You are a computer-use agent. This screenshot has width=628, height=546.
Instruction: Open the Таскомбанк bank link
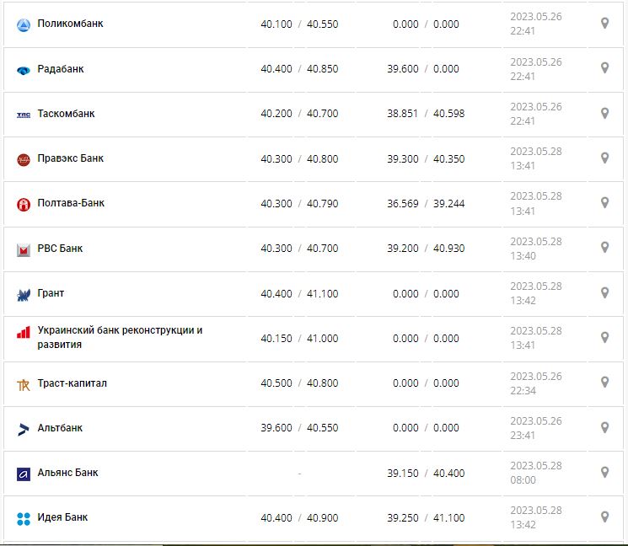66,114
